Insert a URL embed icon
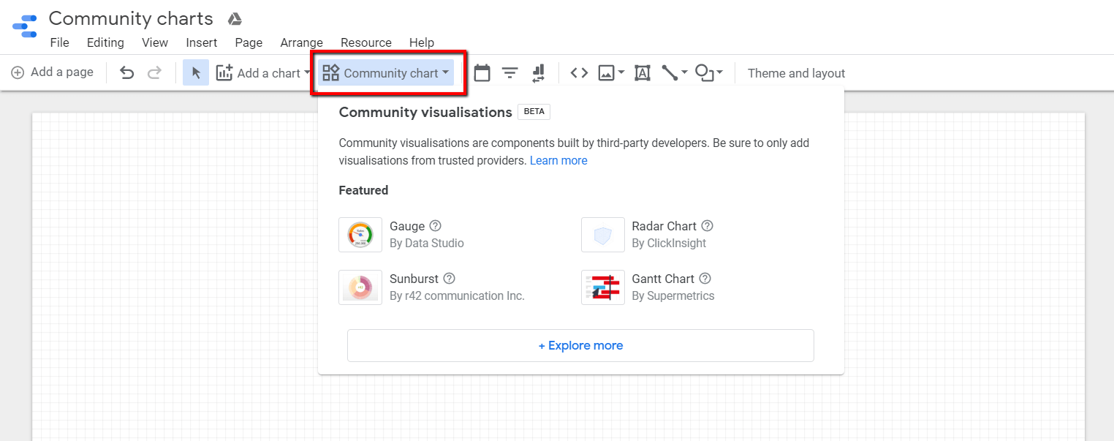Screen dimensions: 1114x441 pyautogui.click(x=580, y=72)
